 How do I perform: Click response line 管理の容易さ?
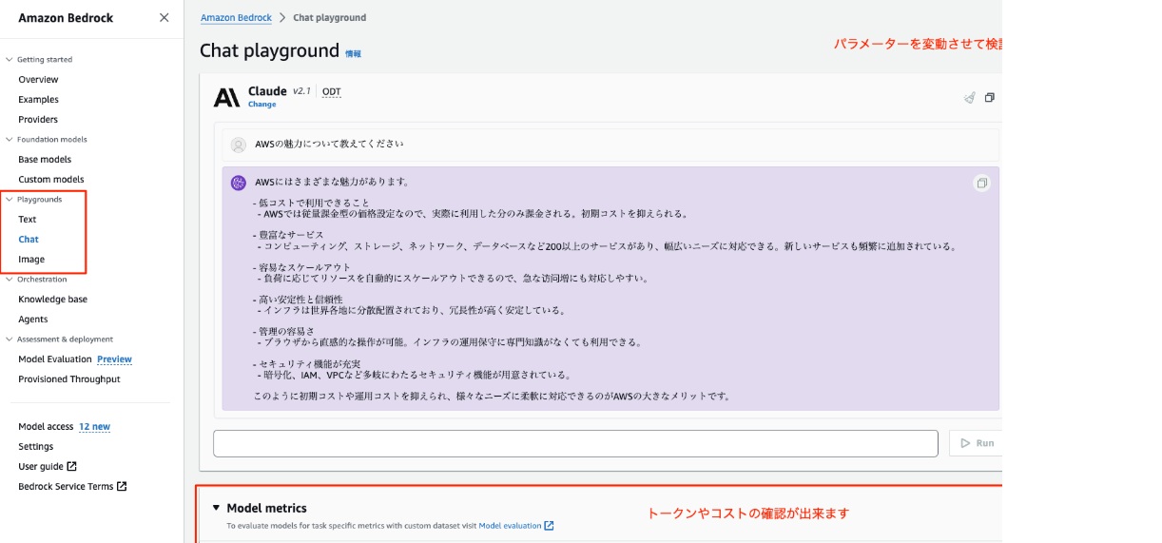[285, 332]
